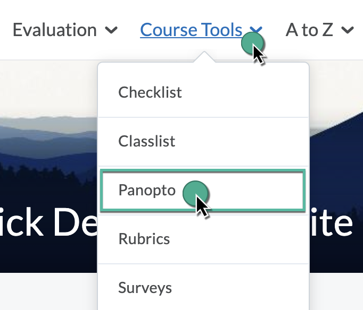Select Checklist from the Course Tools dropdown
The height and width of the screenshot is (310, 363).
(x=150, y=92)
